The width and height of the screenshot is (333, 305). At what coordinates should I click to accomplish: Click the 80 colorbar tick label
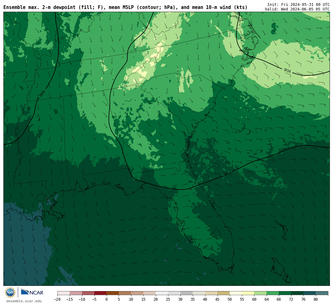click(316, 299)
